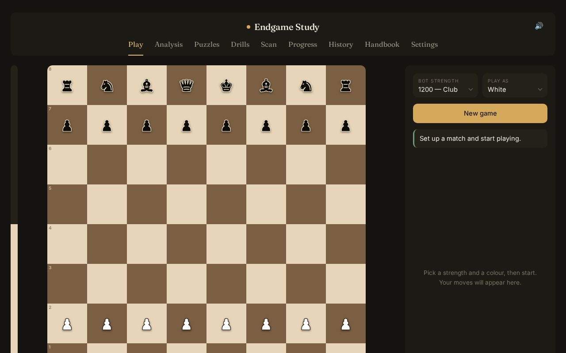Open the Scan tab

click(269, 45)
